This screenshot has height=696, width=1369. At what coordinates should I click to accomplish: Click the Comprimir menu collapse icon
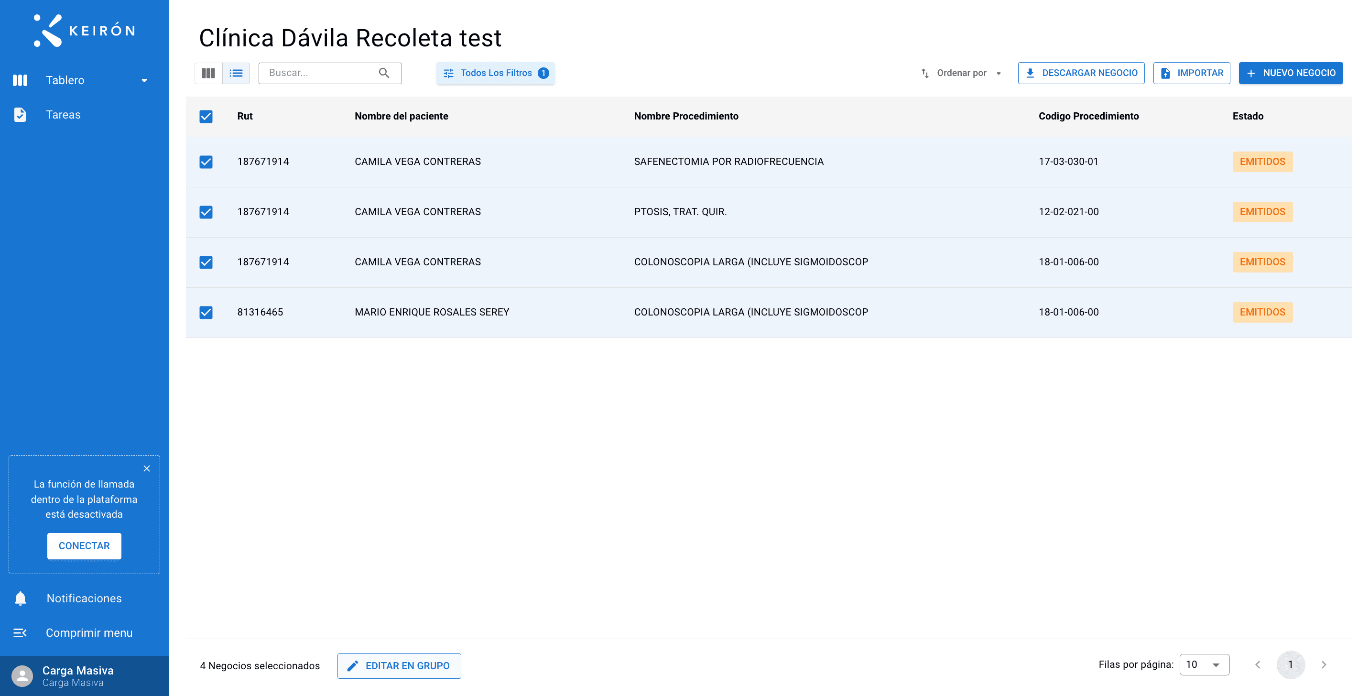(x=20, y=633)
